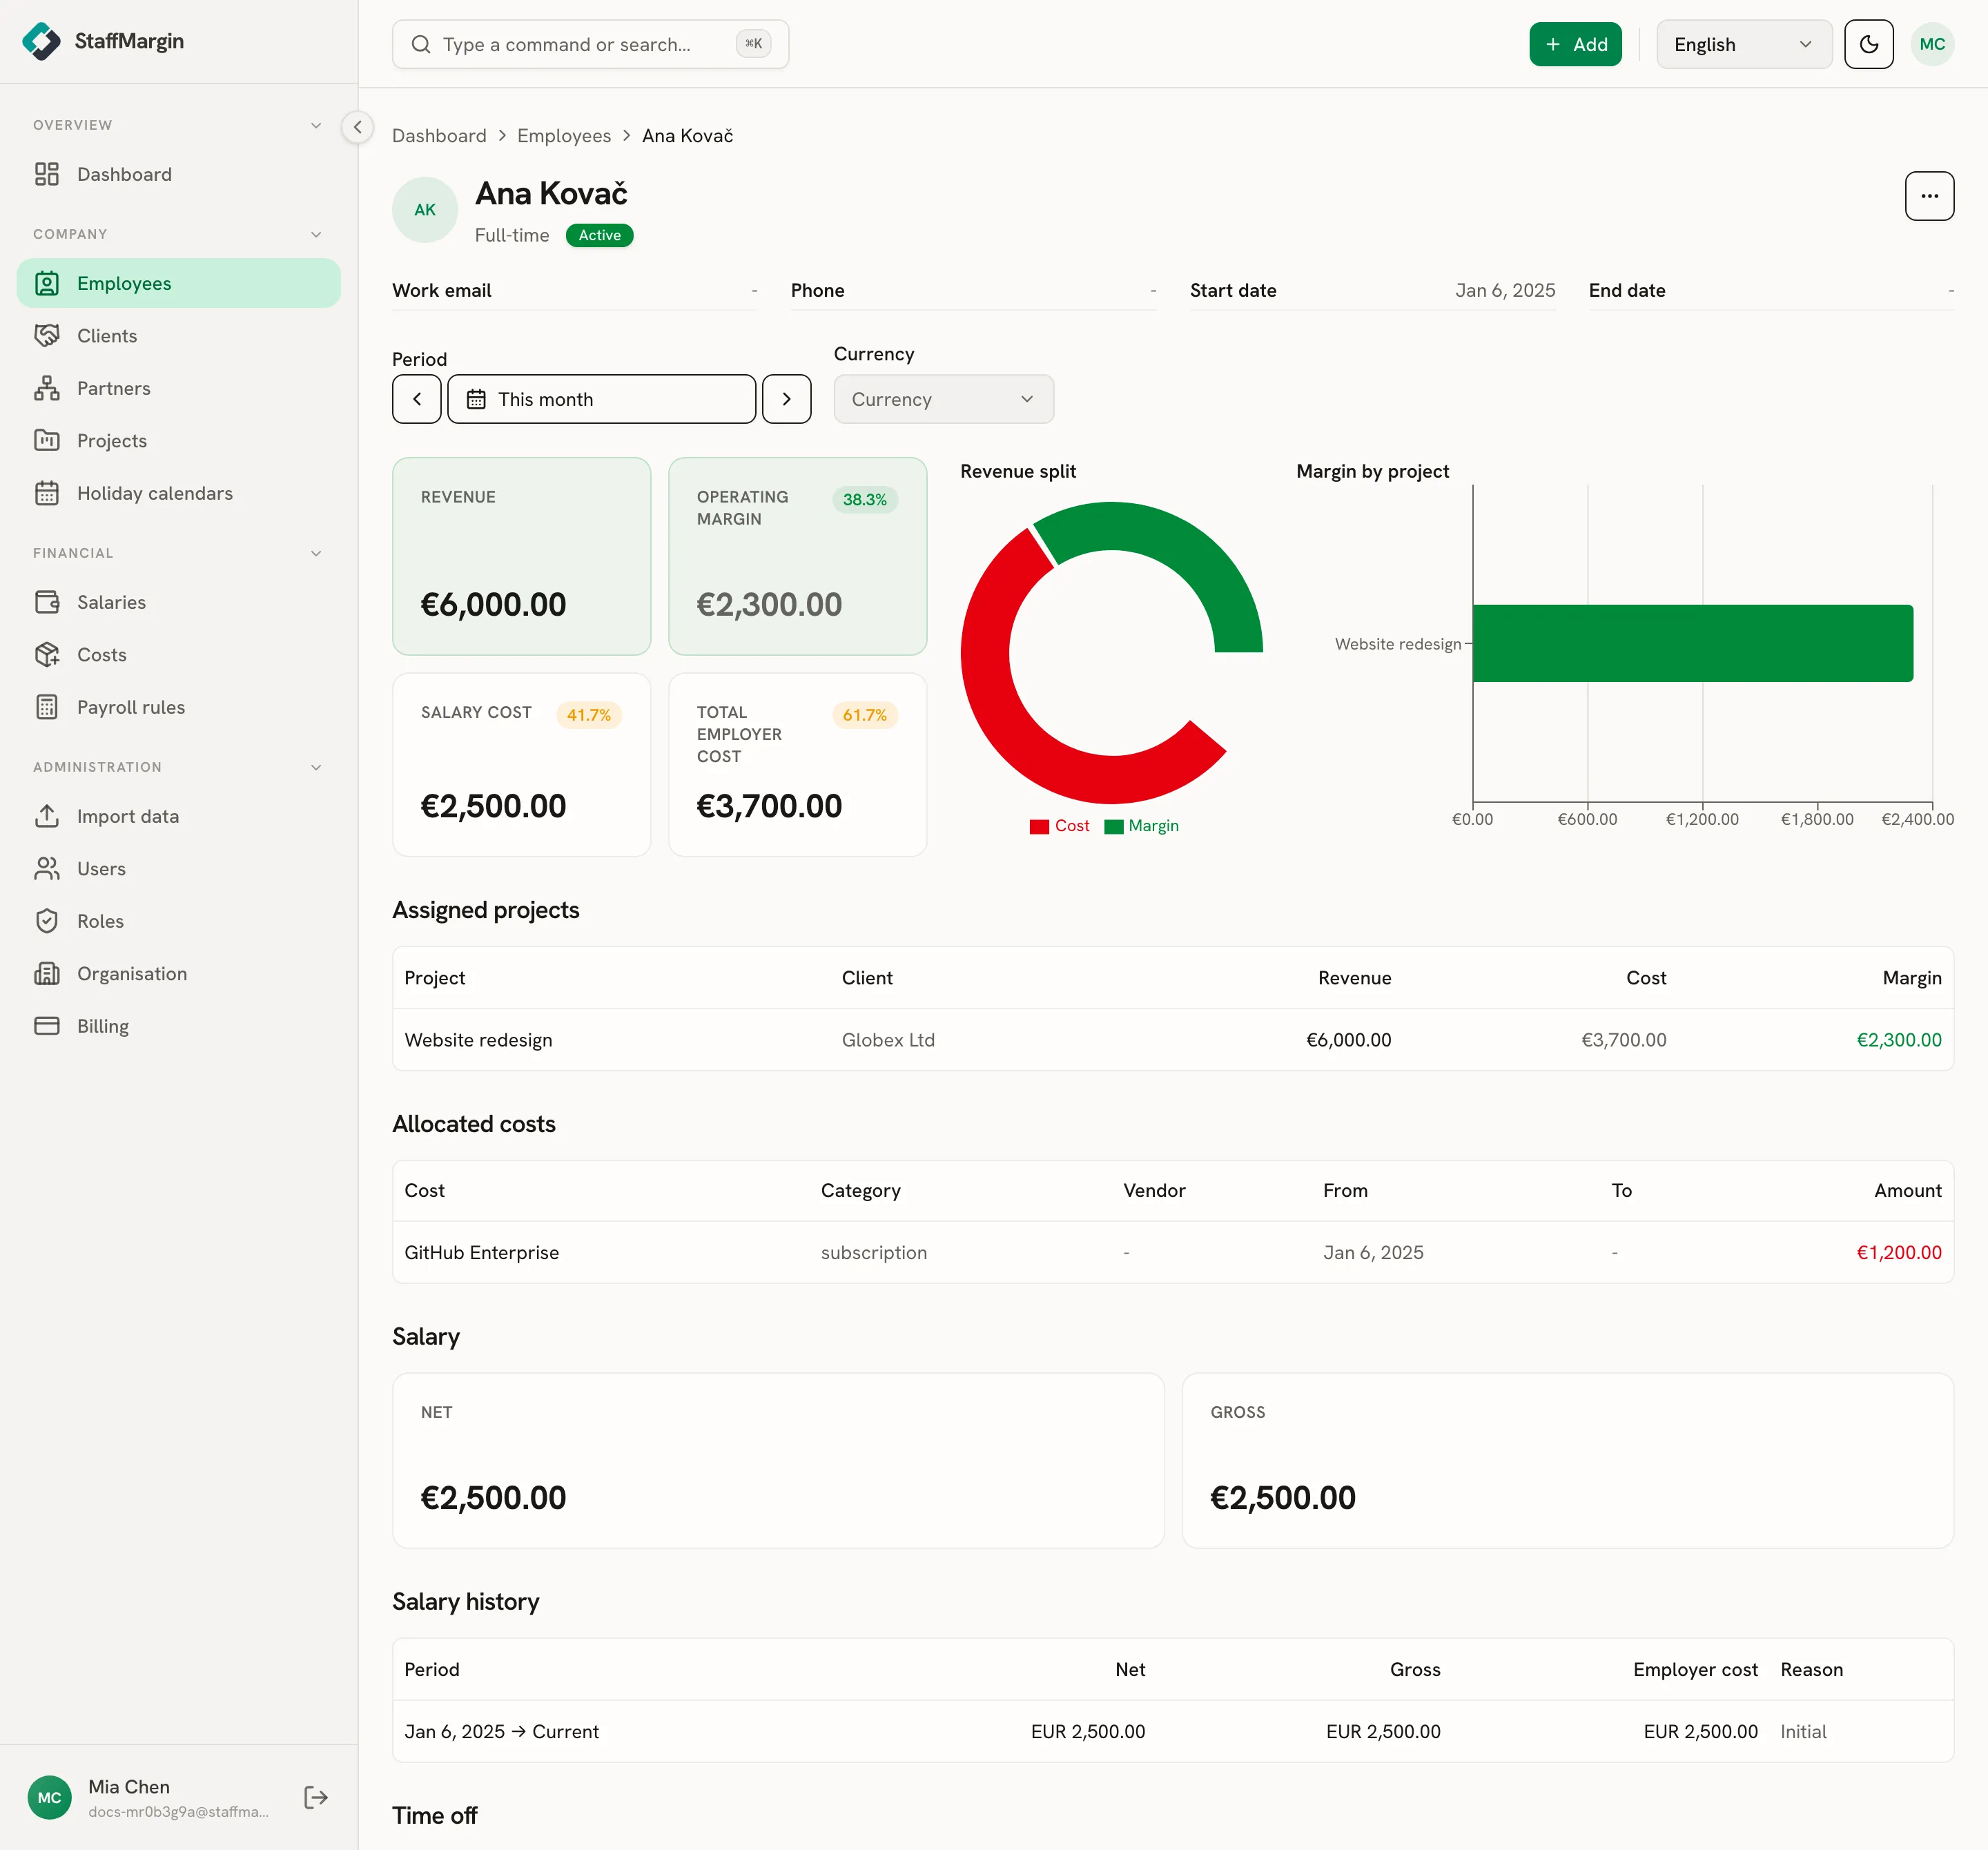Click the Billing card icon

pyautogui.click(x=47, y=1026)
